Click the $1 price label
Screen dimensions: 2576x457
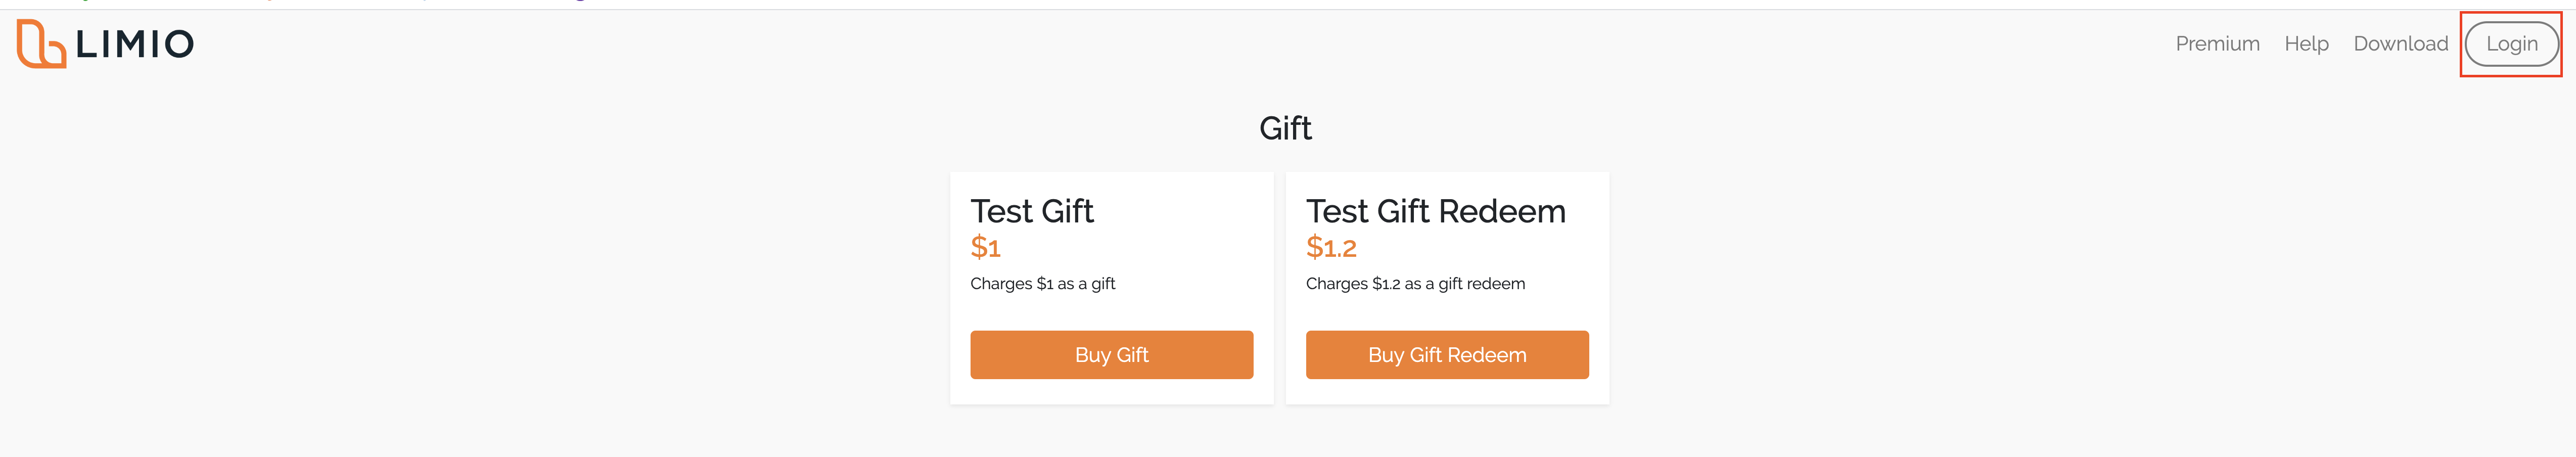coord(985,247)
